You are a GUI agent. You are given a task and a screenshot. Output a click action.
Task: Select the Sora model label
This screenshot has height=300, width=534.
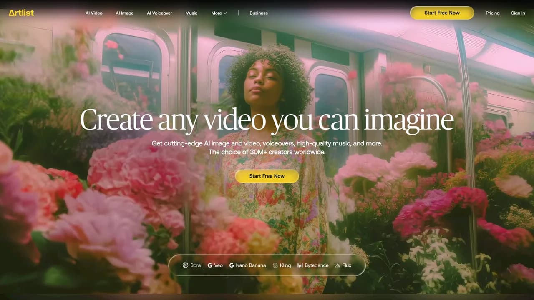click(196, 265)
